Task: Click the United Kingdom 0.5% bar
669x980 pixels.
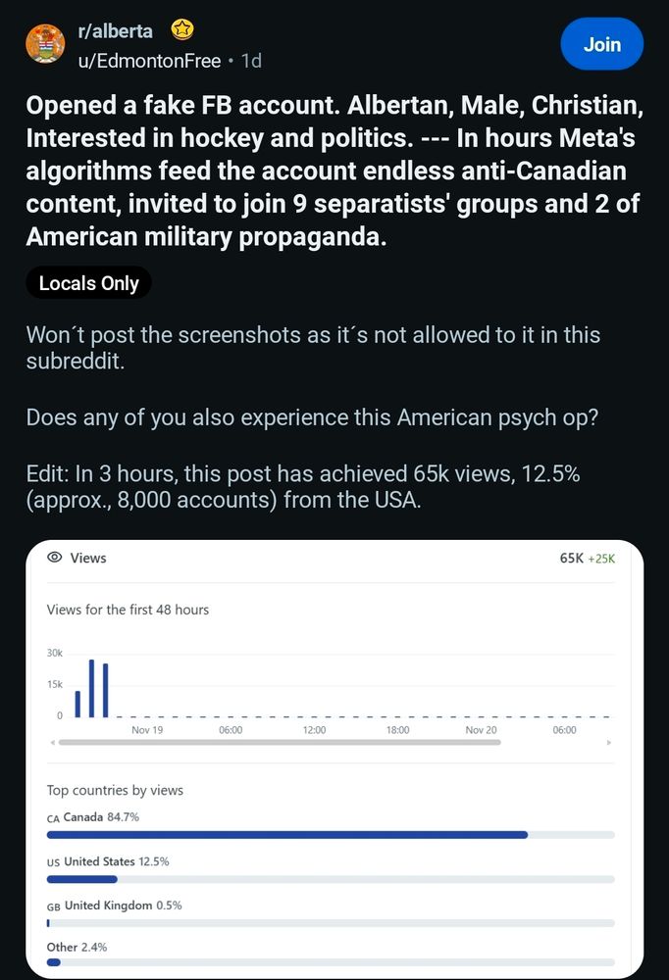Action: coord(331,923)
